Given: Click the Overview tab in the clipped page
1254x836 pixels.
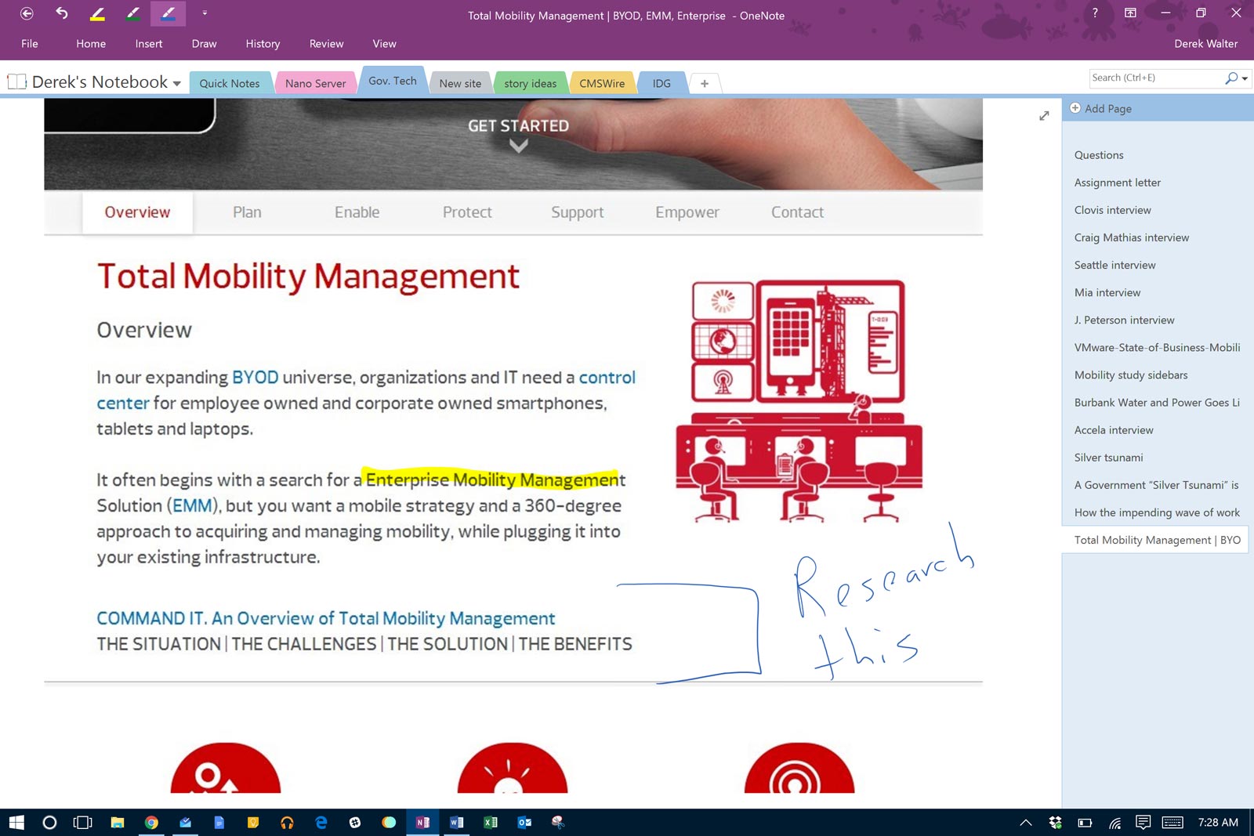Looking at the screenshot, I should tap(137, 212).
